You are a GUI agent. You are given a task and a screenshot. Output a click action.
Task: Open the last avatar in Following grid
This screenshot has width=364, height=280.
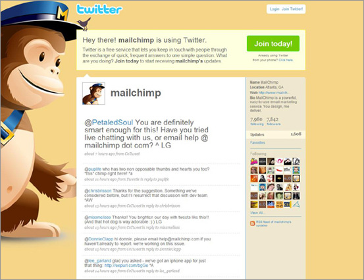point(296,204)
